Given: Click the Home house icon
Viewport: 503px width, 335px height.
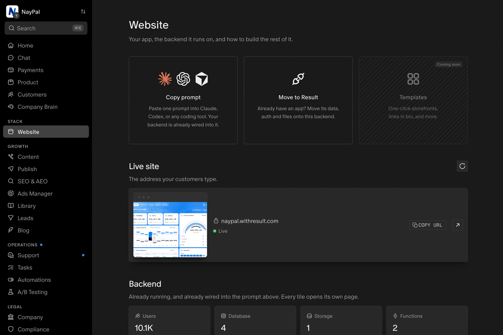Looking at the screenshot, I should coord(11,46).
